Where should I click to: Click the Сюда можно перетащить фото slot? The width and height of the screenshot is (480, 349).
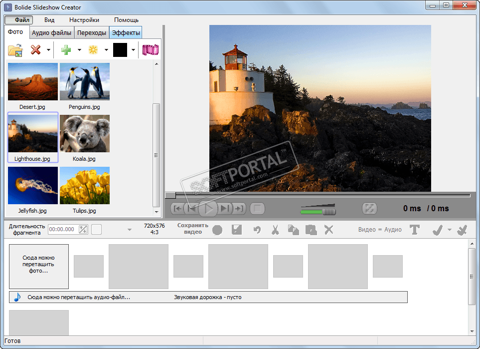pyautogui.click(x=39, y=266)
